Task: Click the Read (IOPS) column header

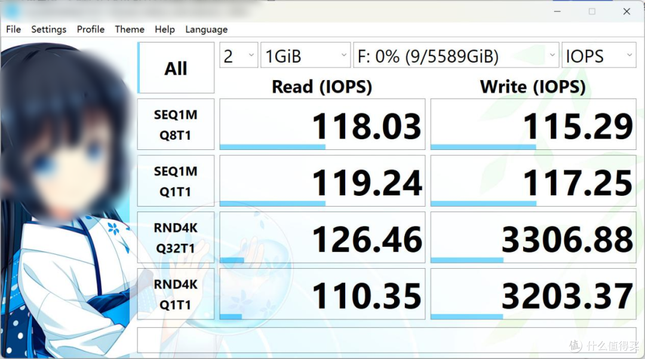Action: [x=322, y=87]
